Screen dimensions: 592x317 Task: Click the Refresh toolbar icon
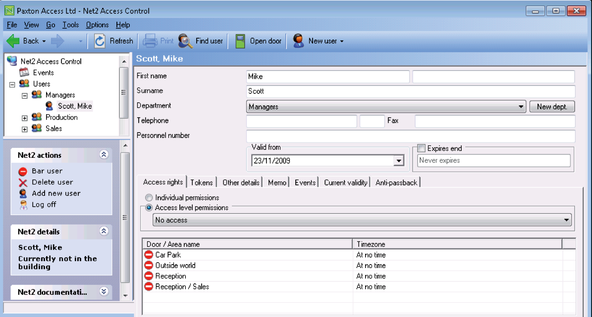(99, 41)
